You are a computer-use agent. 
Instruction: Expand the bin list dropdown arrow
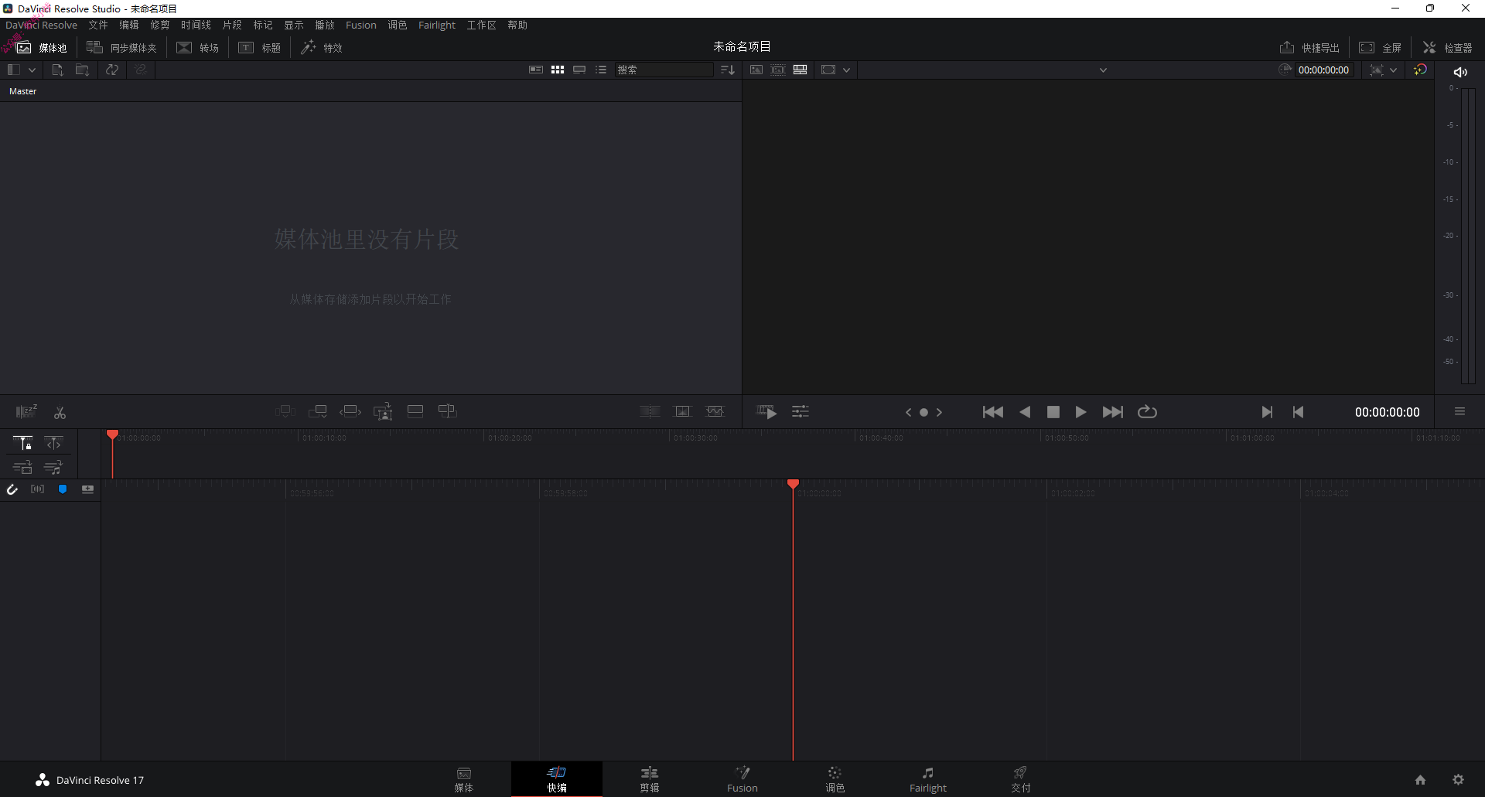(32, 70)
